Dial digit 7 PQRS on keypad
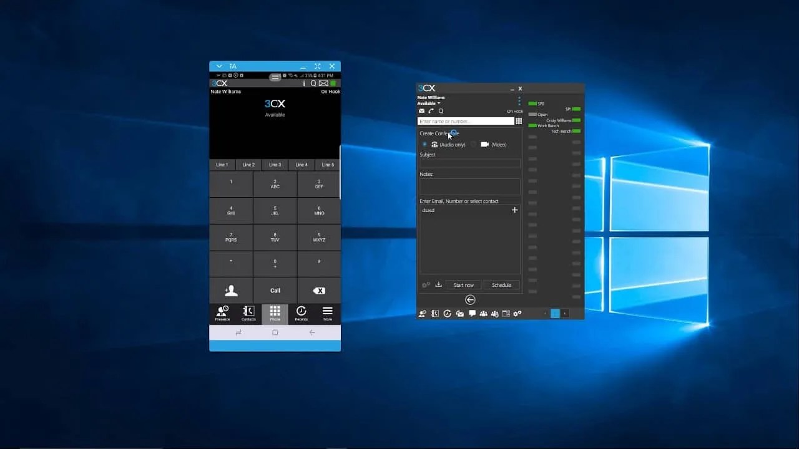The width and height of the screenshot is (799, 449). tap(231, 238)
